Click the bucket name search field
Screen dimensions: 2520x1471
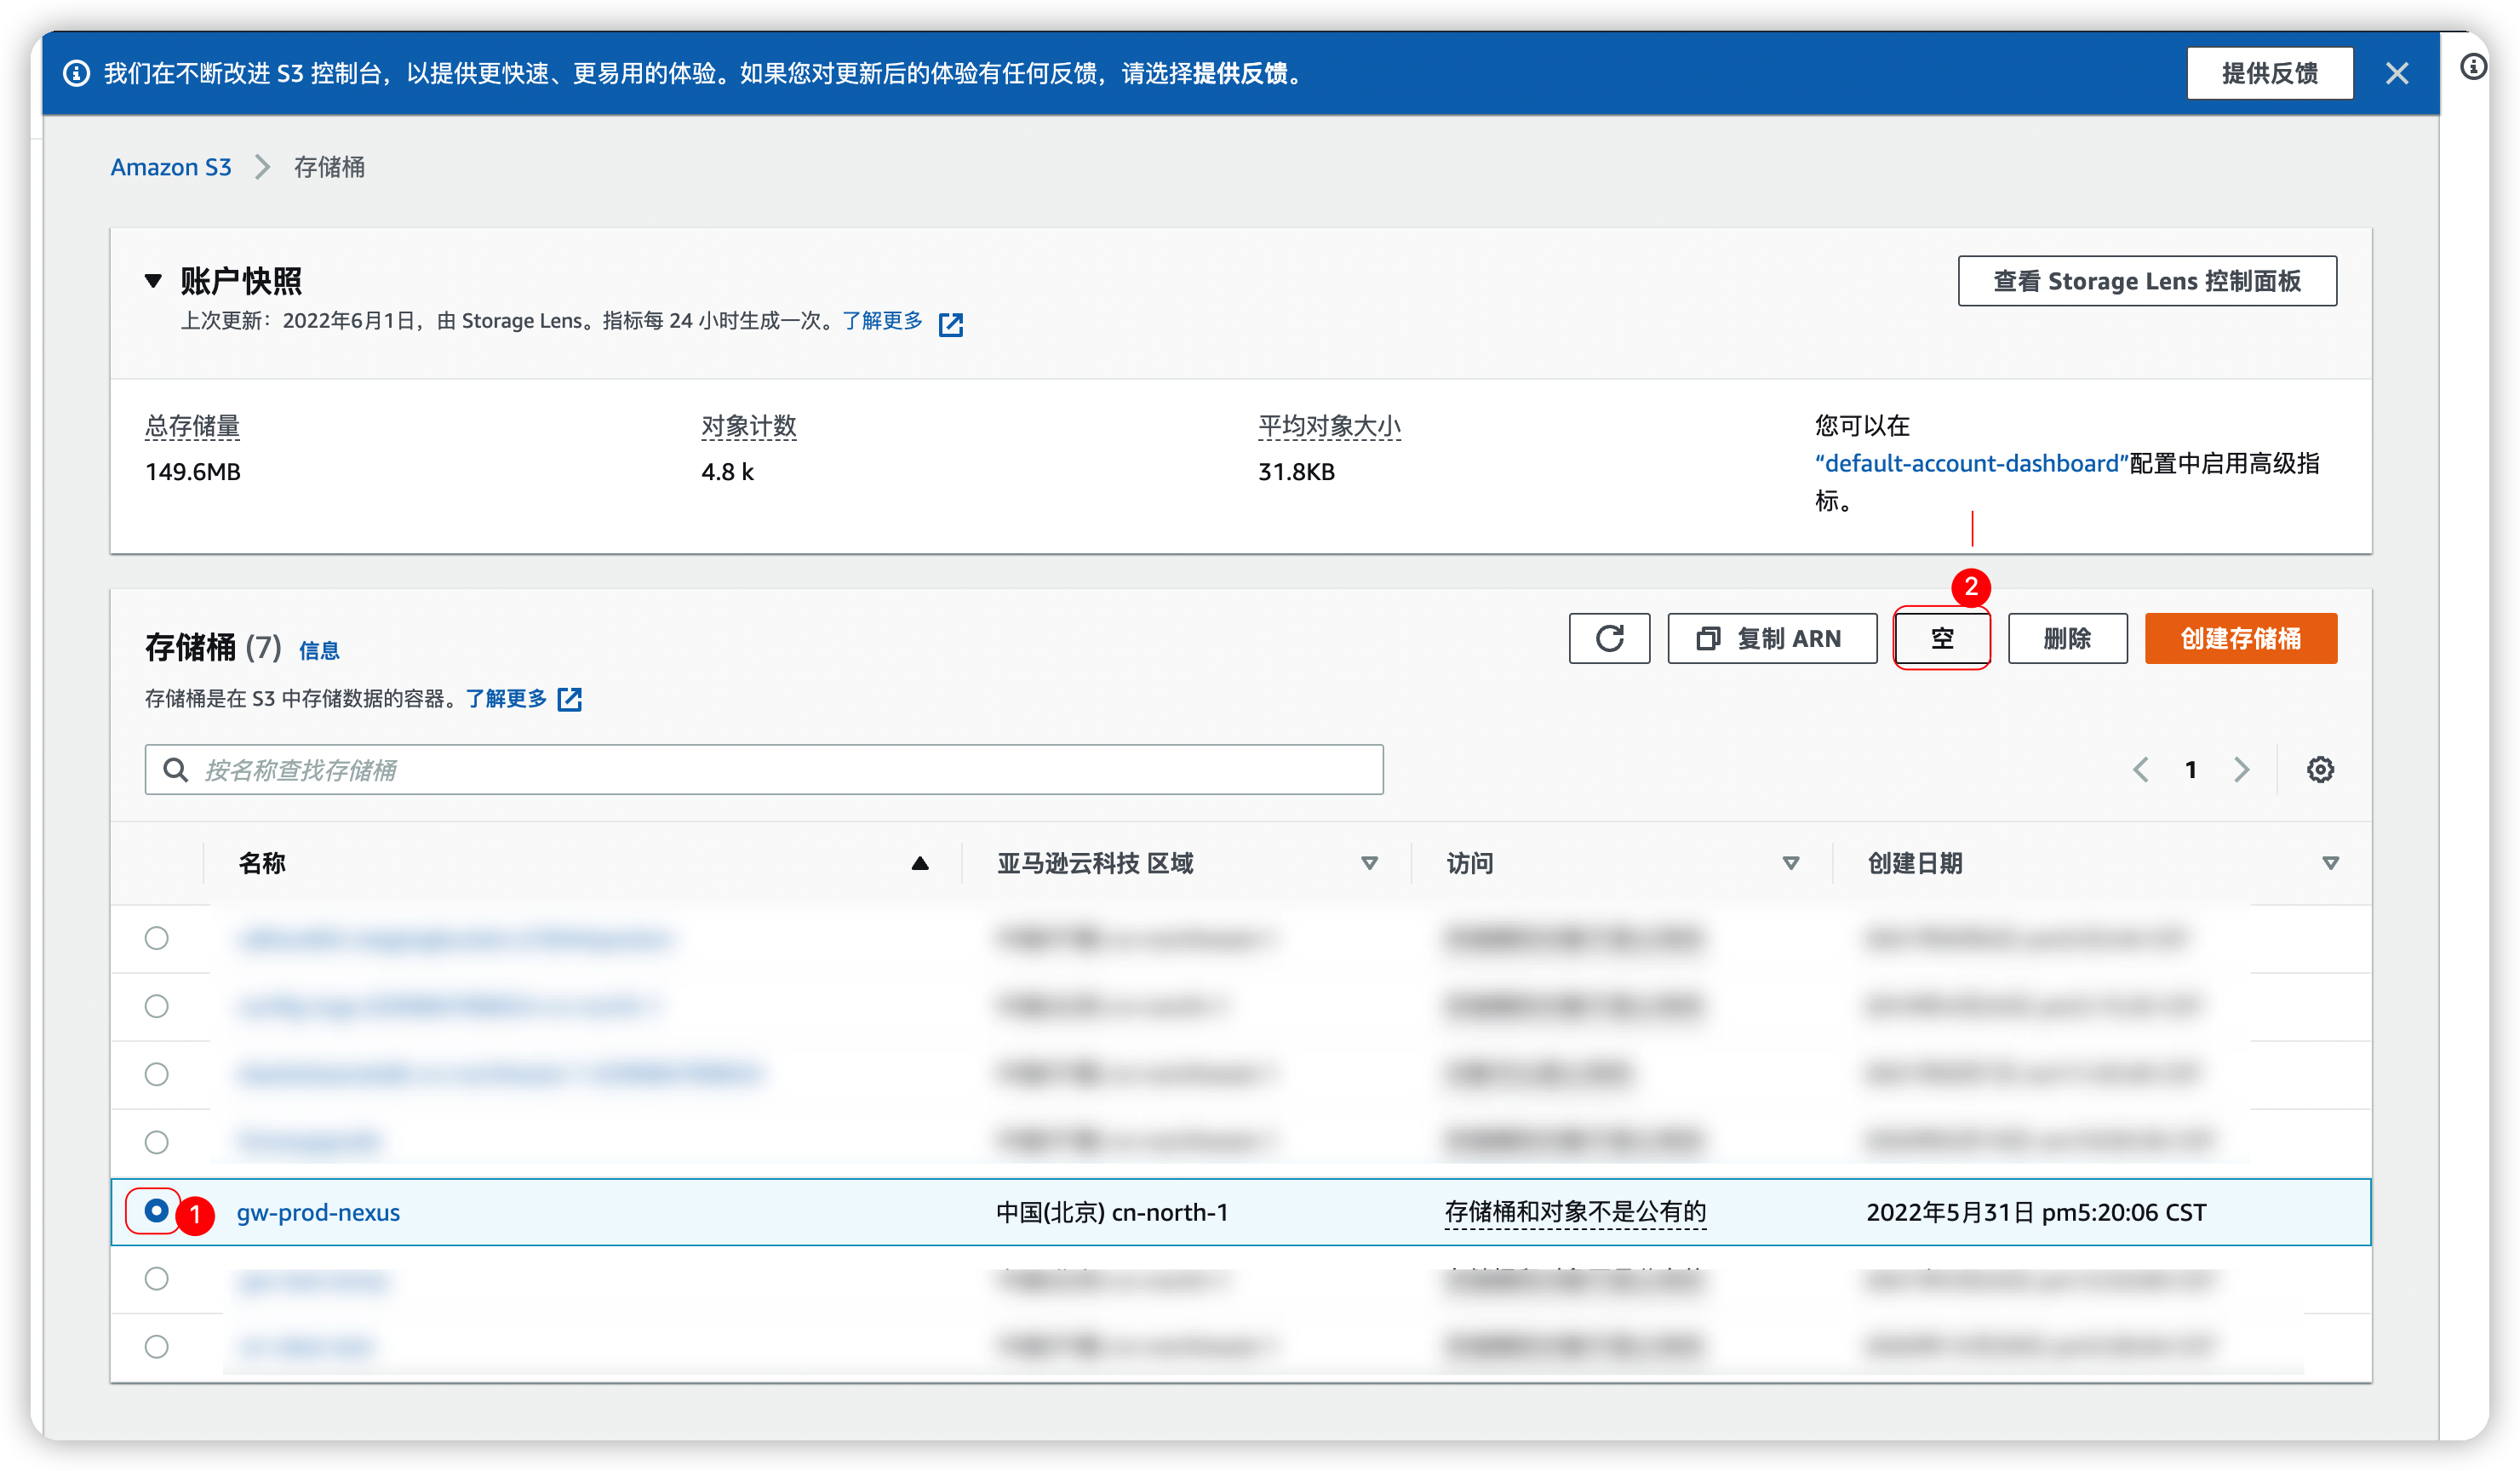click(x=764, y=769)
